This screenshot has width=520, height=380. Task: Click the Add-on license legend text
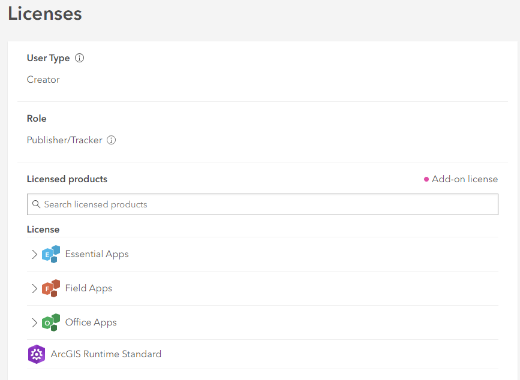coord(465,179)
